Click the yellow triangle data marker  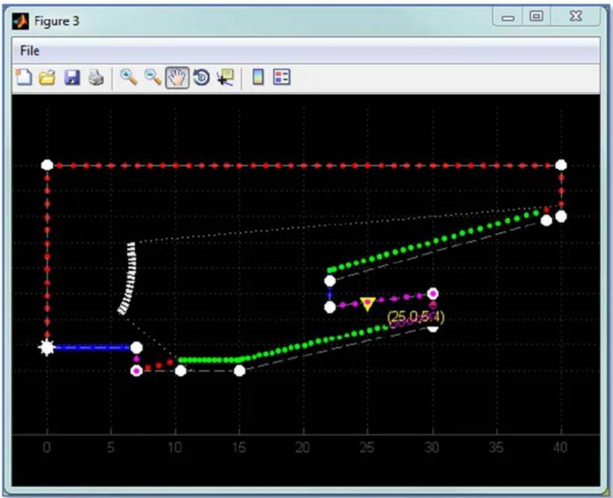pyautogui.click(x=368, y=304)
